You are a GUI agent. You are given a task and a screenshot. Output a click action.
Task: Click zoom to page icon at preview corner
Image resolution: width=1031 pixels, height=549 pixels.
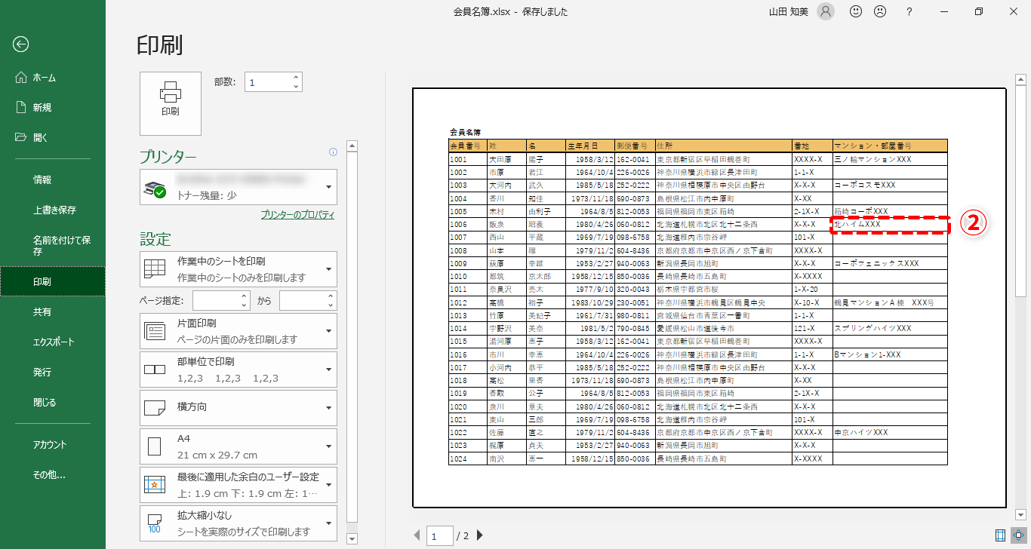point(1018,535)
